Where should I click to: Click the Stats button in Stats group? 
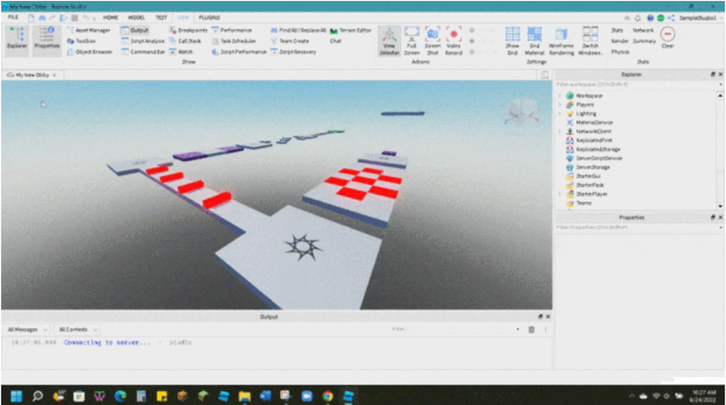[617, 30]
